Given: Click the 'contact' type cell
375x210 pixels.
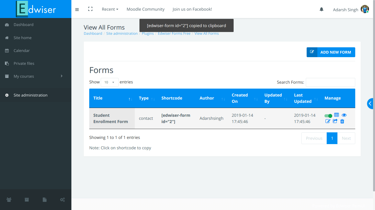Looking at the screenshot, I should click(146, 118).
